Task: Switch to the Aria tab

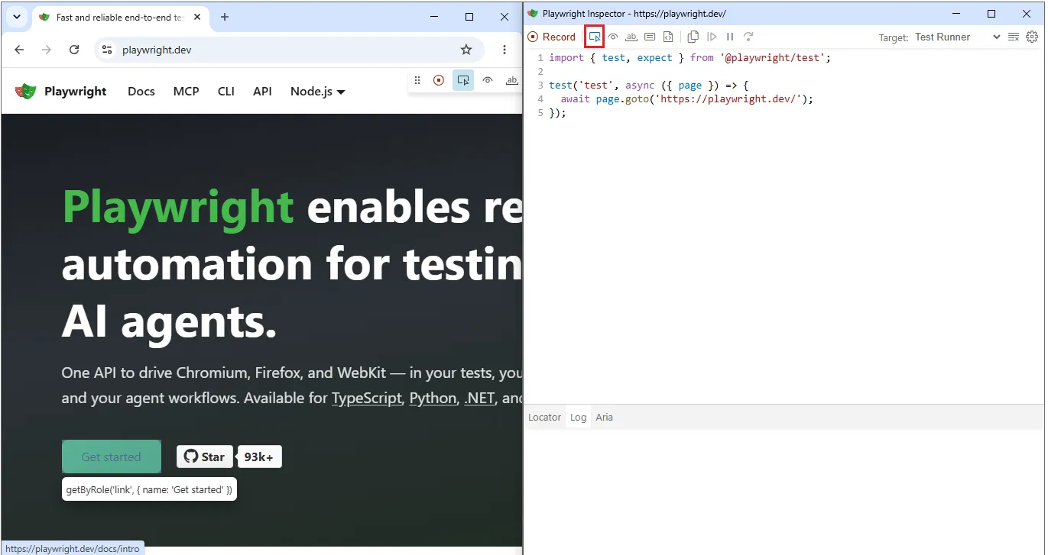Action: pyautogui.click(x=605, y=418)
